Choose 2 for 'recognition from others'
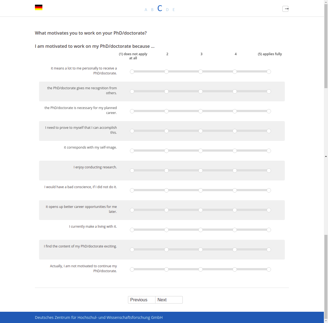328x323 pixels. [166, 91]
